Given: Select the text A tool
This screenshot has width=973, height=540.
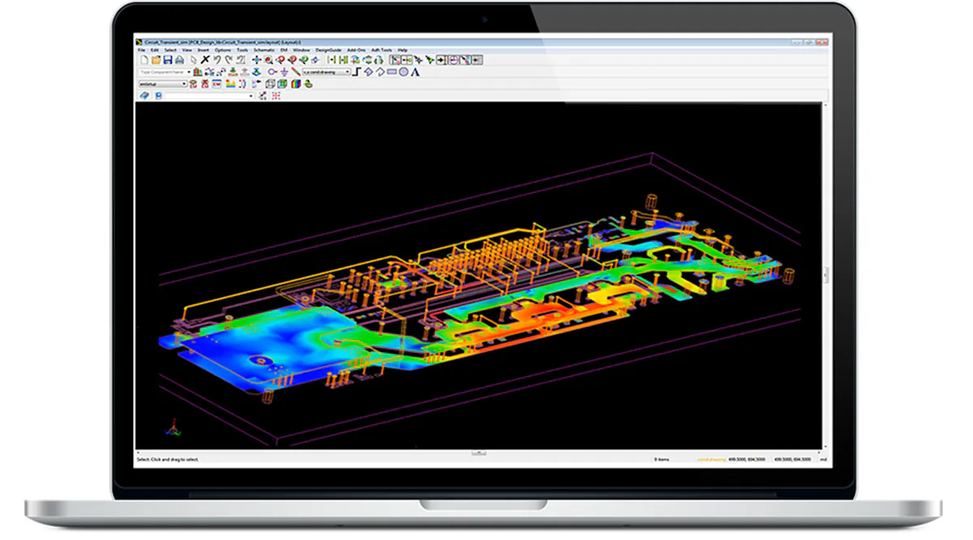Looking at the screenshot, I should tap(415, 72).
